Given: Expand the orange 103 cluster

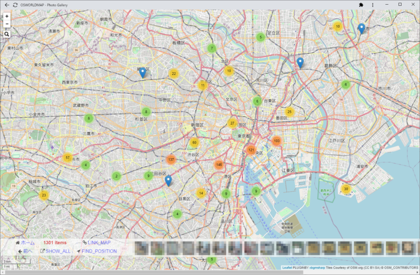Looking at the screenshot, I should click(277, 141).
